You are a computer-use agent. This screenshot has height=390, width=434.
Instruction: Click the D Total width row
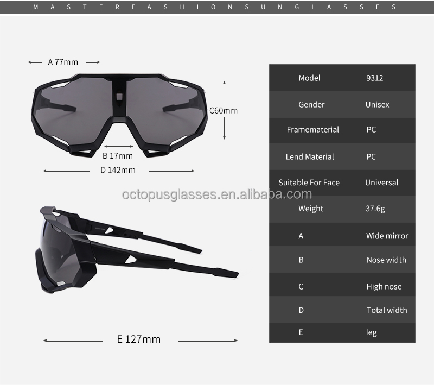pos(342,310)
